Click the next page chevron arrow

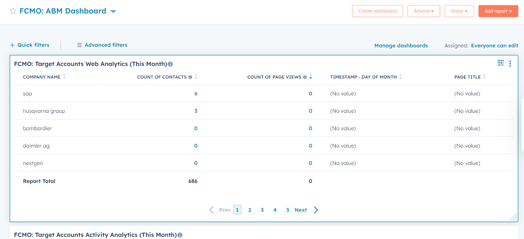[316, 210]
